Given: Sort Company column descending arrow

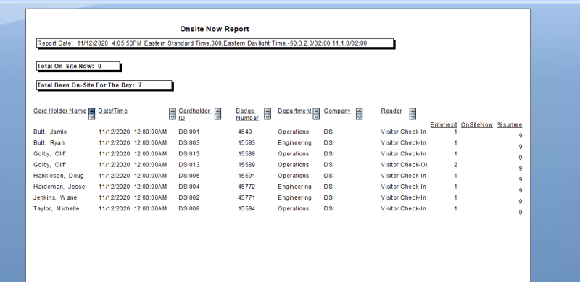Looking at the screenshot, I should (359, 116).
